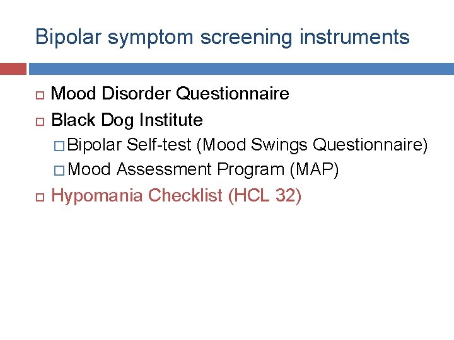
Task: Click the (MAP) abbreviation
Action: 314,169
